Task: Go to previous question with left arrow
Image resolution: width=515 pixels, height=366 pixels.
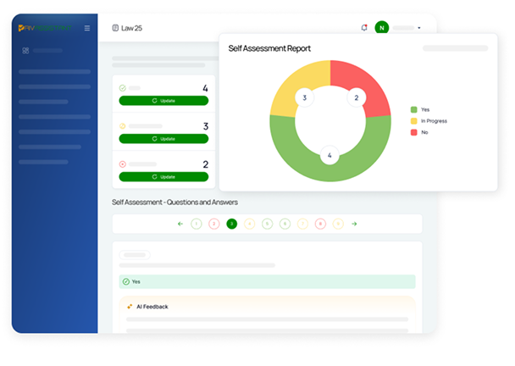Action: coord(180,224)
